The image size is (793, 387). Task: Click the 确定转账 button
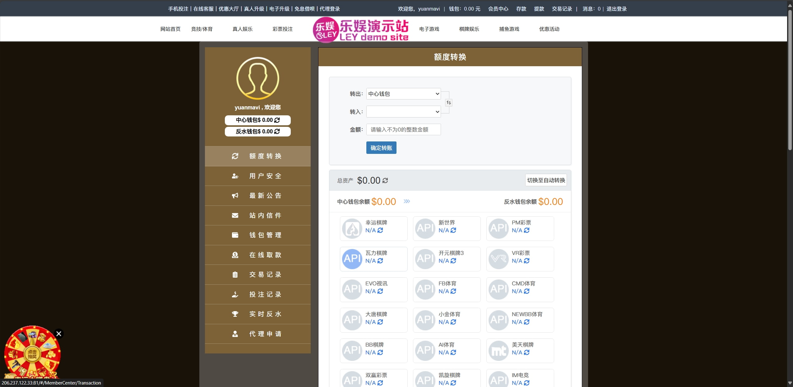(x=381, y=148)
